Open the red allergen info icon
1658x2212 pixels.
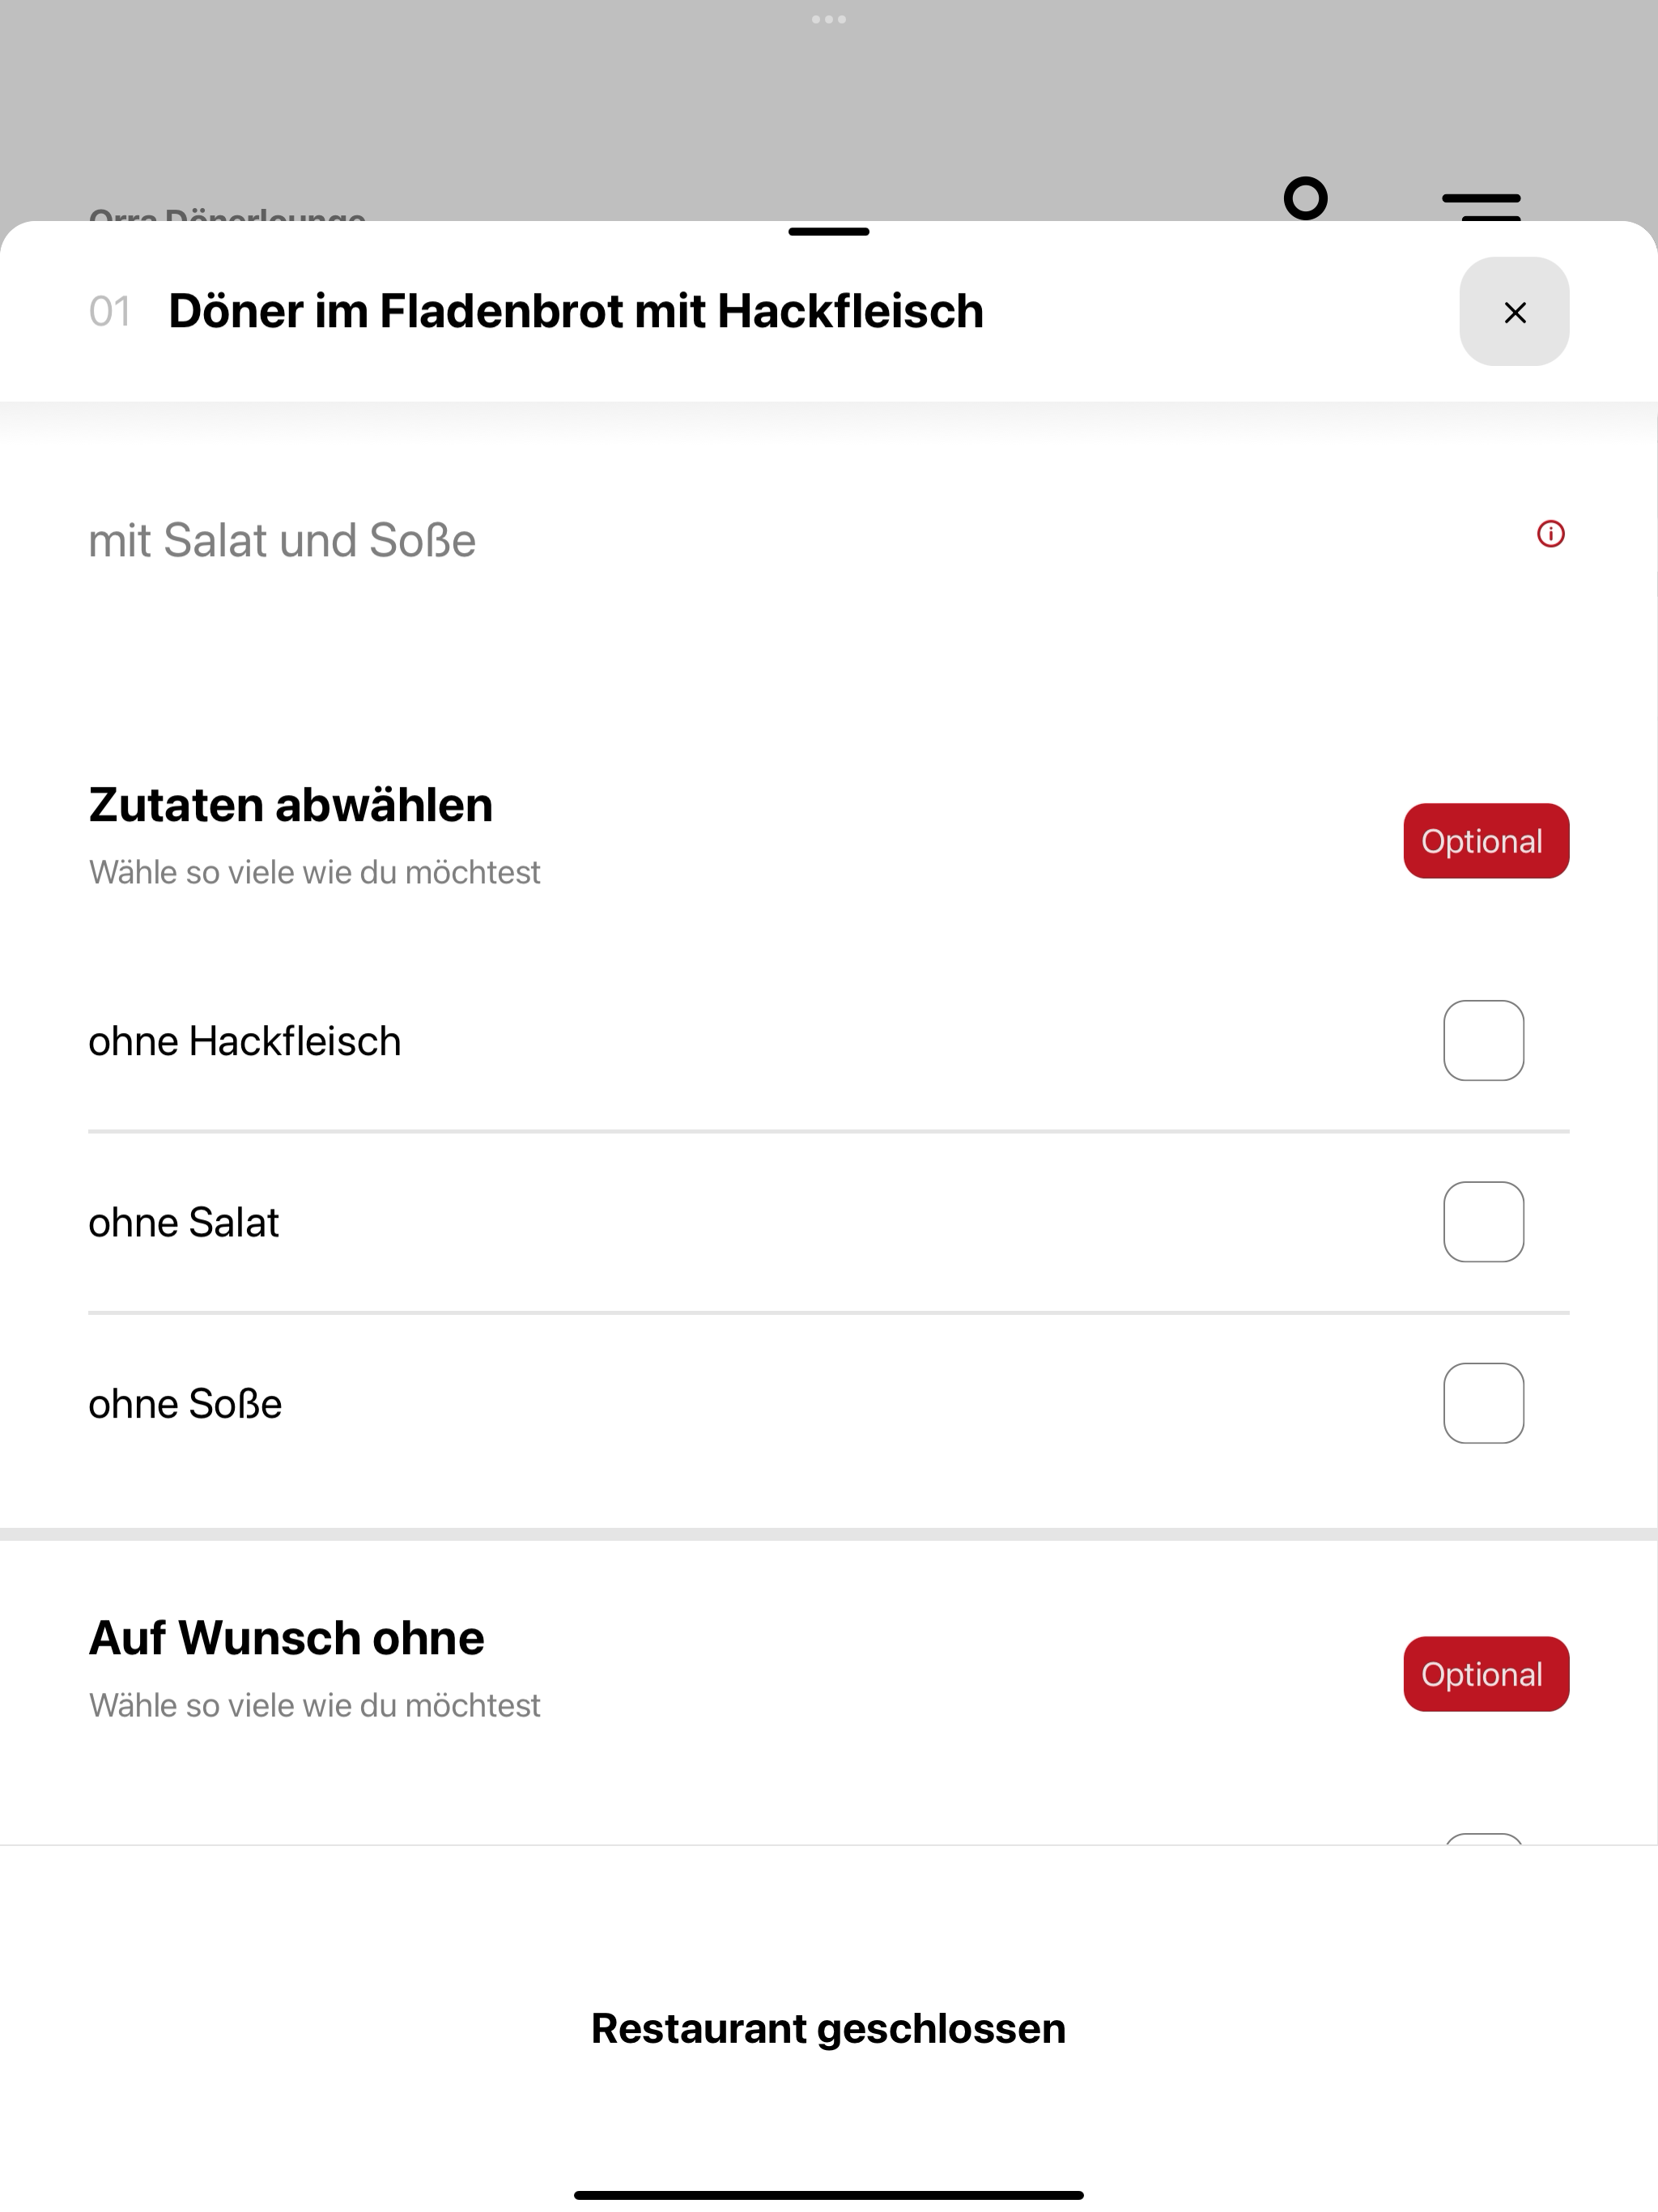click(x=1551, y=534)
